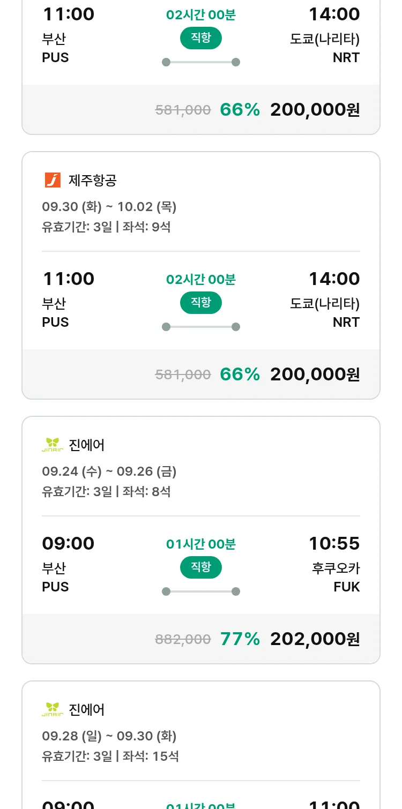This screenshot has height=809, width=402.
Task: Click the 77% discount label
Action: pyautogui.click(x=240, y=639)
